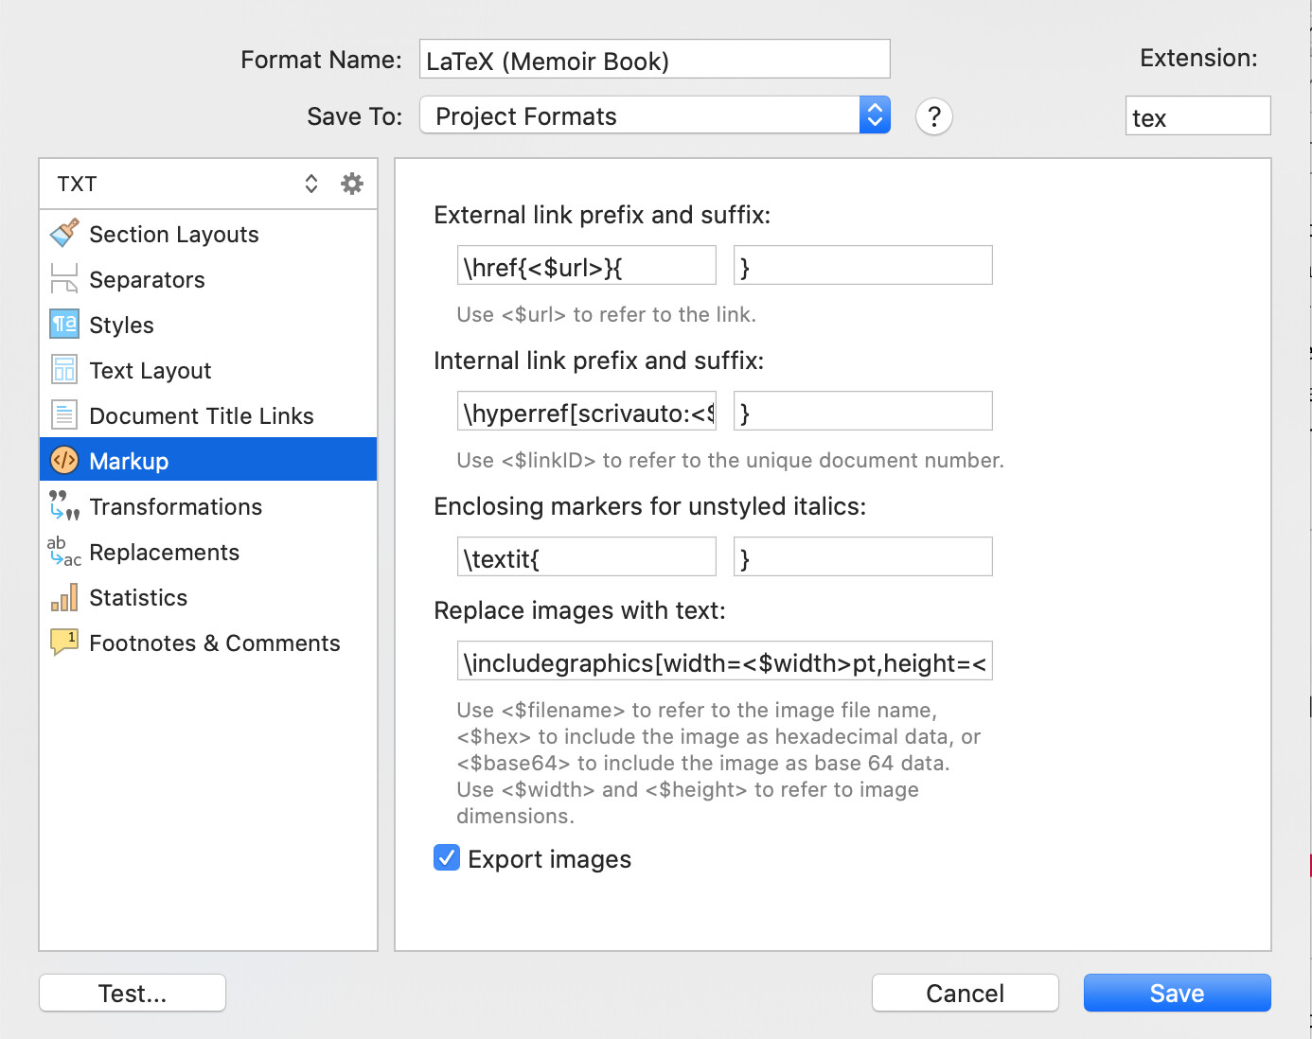
Task: Click the Test button
Action: (x=132, y=993)
